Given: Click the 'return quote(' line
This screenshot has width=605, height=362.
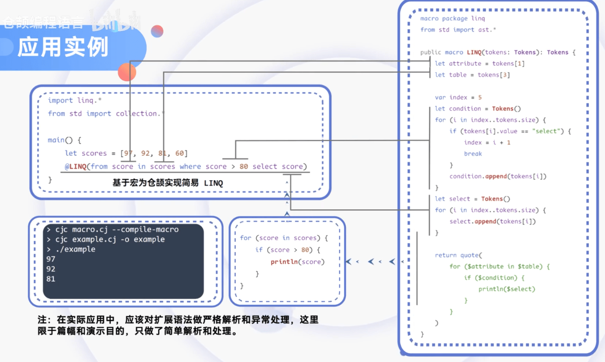Looking at the screenshot, I should (458, 255).
